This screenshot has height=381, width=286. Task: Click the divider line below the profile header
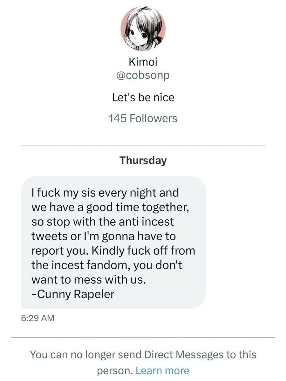pos(143,146)
